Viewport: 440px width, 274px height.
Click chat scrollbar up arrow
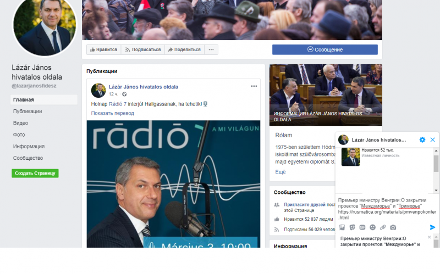[436, 151]
